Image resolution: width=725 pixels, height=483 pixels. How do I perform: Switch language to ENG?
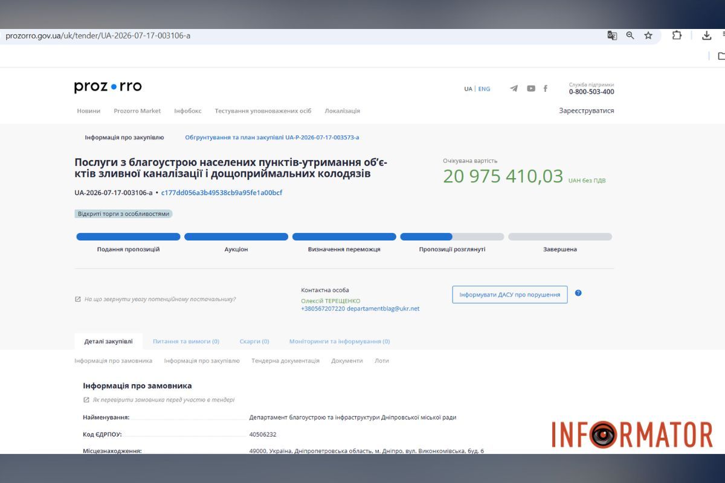pos(484,89)
